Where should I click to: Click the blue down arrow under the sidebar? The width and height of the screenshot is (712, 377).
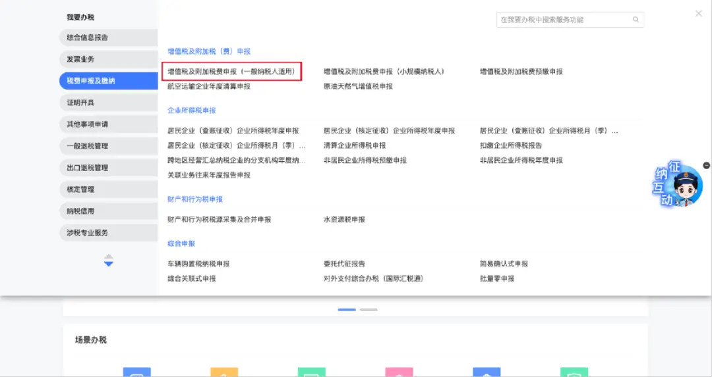pyautogui.click(x=109, y=264)
